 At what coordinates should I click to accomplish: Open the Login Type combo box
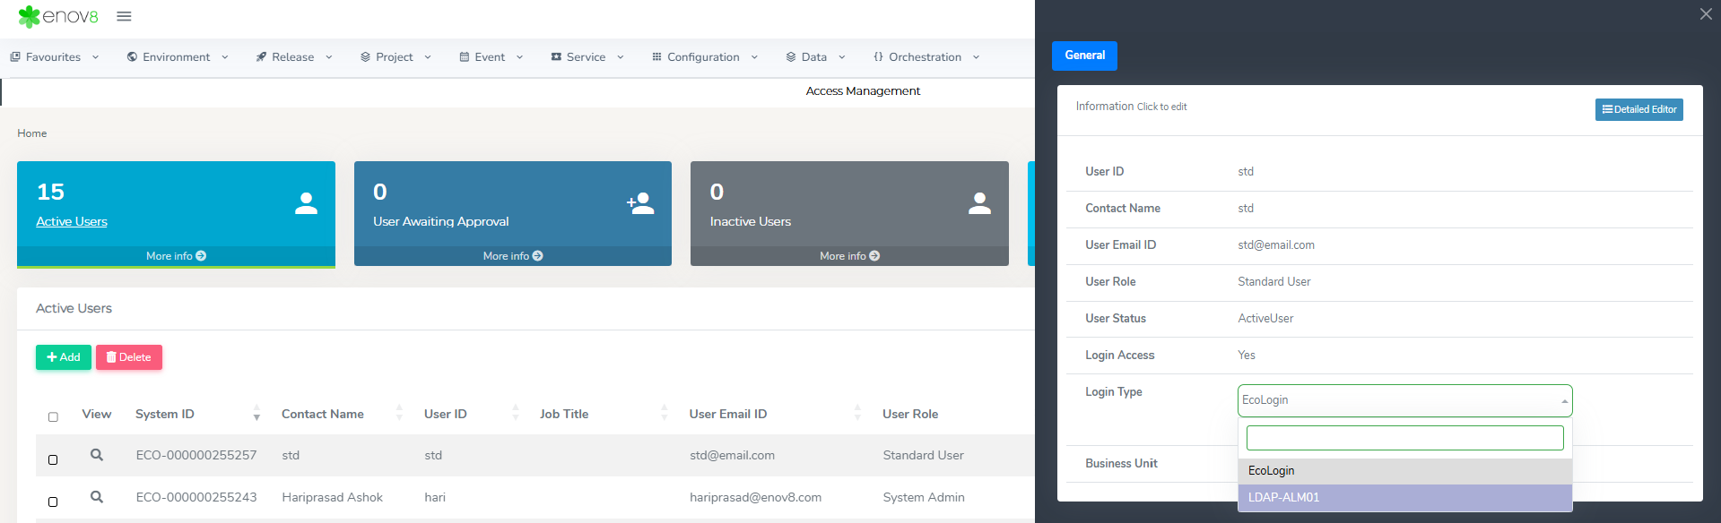point(1404,400)
